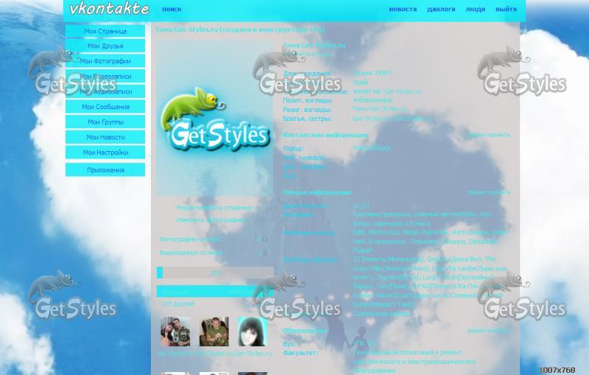Edit Образование via редактировать

tap(489, 331)
